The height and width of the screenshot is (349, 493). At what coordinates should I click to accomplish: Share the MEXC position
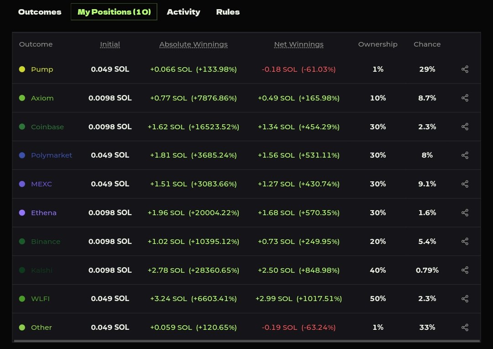tap(465, 184)
